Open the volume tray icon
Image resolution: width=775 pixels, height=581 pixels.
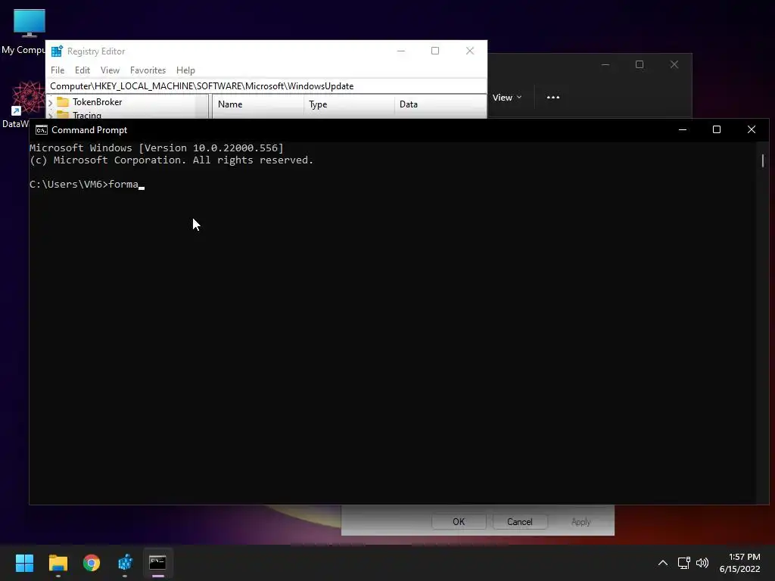[702, 563]
